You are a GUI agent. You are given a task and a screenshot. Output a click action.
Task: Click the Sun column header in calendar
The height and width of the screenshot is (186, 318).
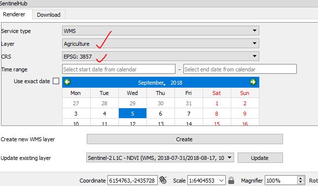coord(245,93)
